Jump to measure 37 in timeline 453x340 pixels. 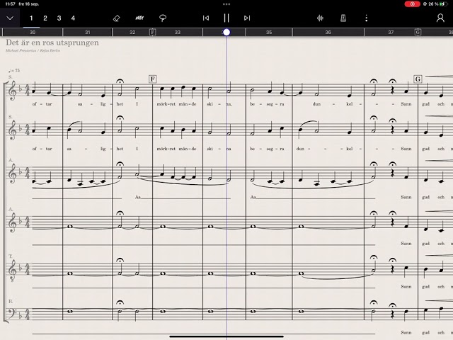tap(391, 32)
